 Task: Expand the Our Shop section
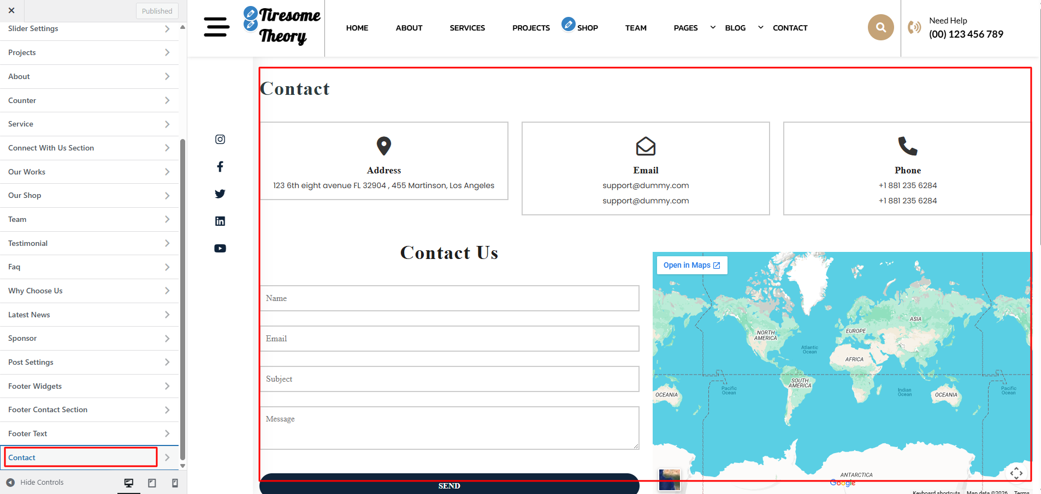(90, 195)
